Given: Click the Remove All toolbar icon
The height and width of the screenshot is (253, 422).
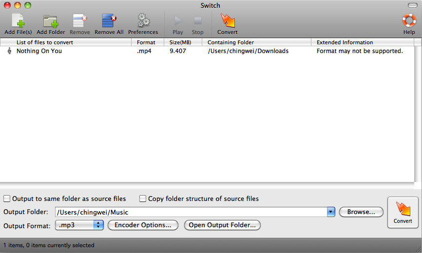Looking at the screenshot, I should (109, 21).
